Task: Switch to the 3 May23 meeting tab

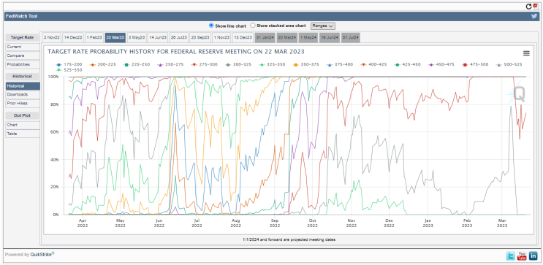Action: pos(137,37)
